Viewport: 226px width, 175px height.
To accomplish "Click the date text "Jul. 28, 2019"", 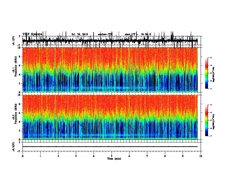I will (x=80, y=34).
